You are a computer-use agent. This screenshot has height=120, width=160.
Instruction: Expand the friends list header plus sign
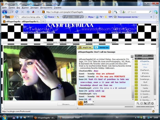point(152,55)
